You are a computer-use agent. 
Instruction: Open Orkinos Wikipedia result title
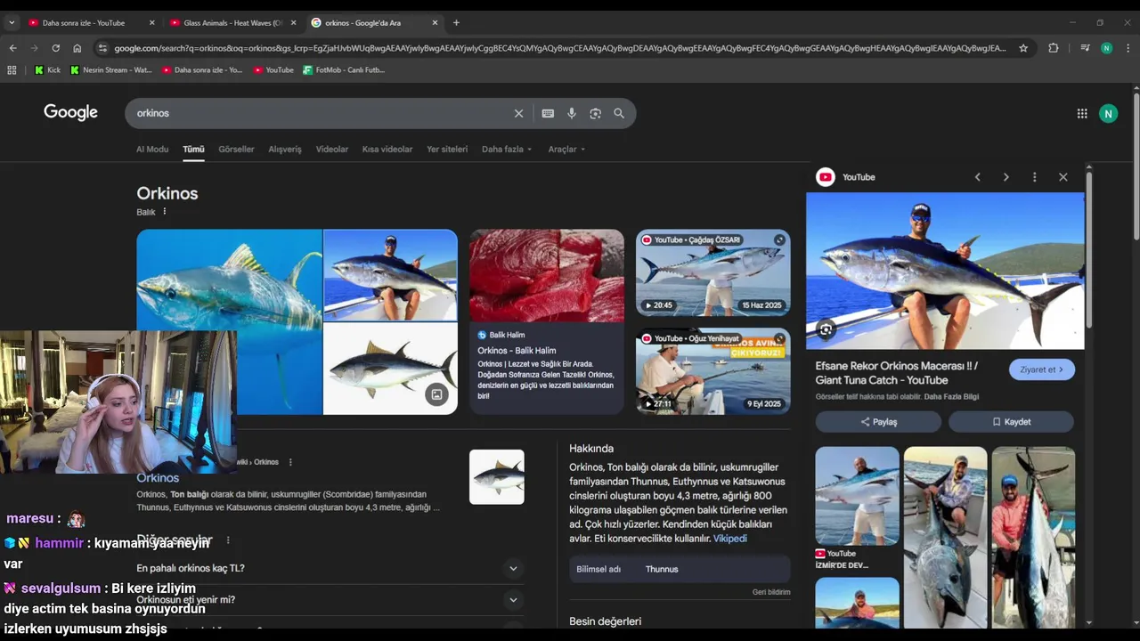pyautogui.click(x=158, y=478)
